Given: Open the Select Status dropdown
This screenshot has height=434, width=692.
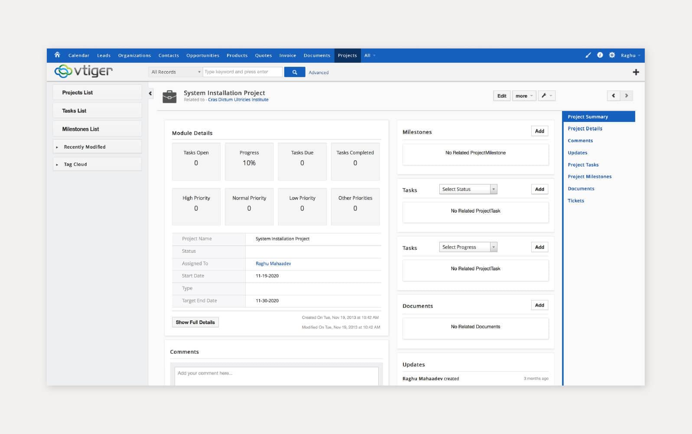Looking at the screenshot, I should [x=468, y=189].
